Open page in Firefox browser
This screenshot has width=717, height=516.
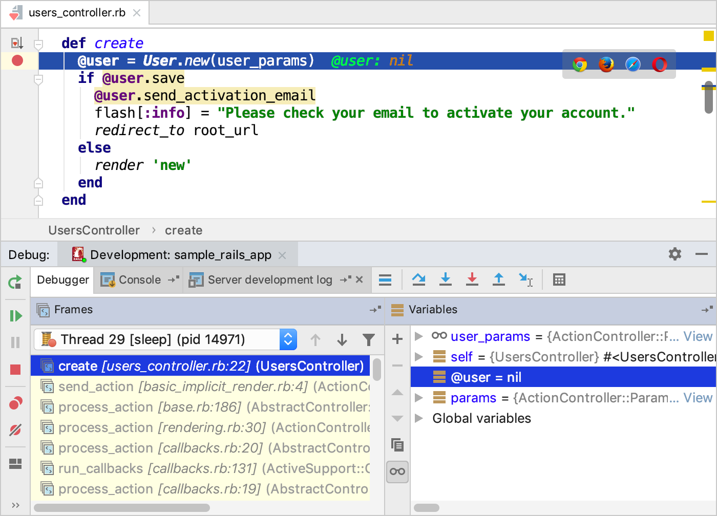coord(606,64)
